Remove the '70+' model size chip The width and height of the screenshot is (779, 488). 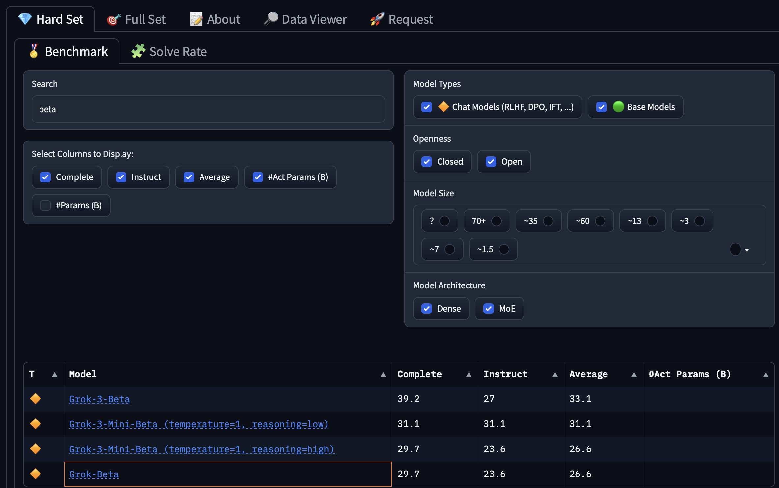(x=497, y=221)
